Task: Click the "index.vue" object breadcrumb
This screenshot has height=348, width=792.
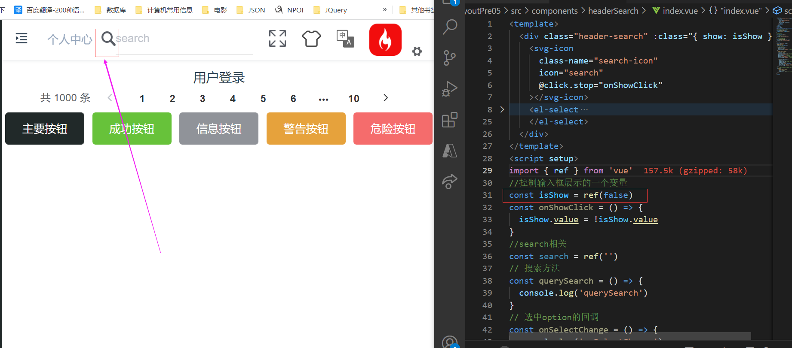Action: [736, 11]
